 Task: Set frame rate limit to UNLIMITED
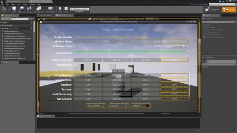pyautogui.click(x=174, y=60)
